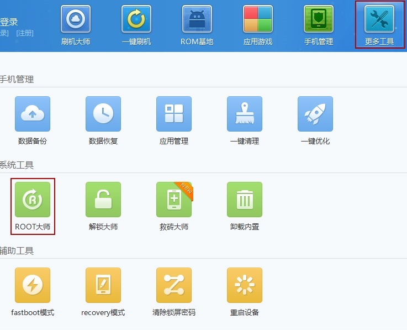Open 清除锁屏密码 pattern icon

click(174, 285)
